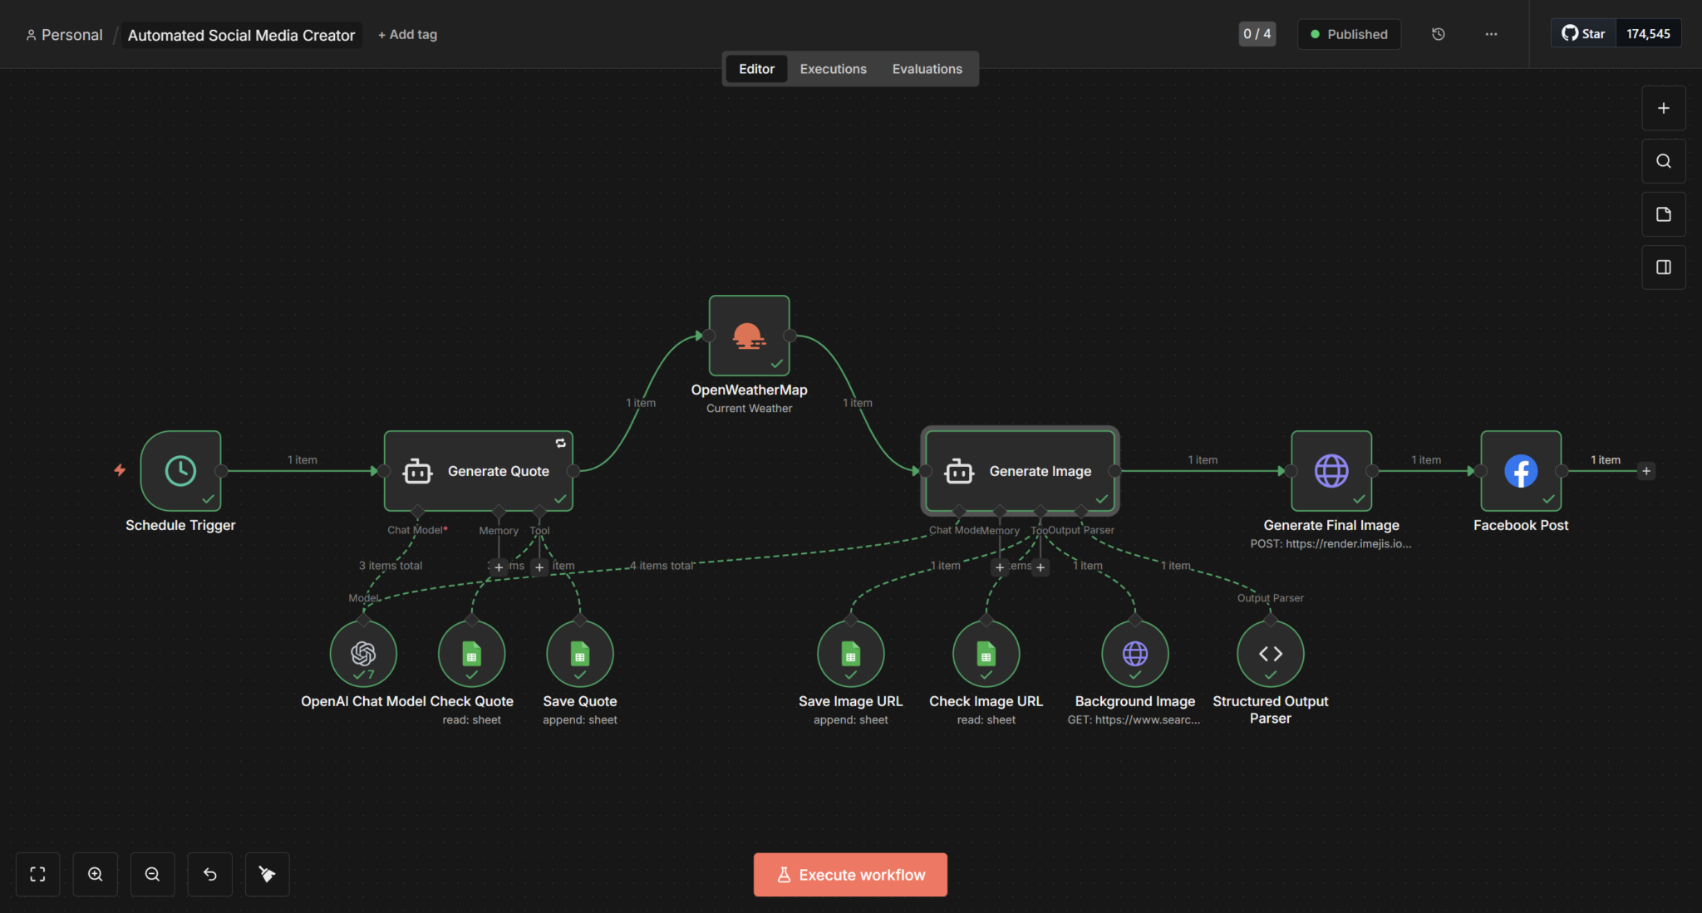Click the version history clock icon

(1439, 34)
